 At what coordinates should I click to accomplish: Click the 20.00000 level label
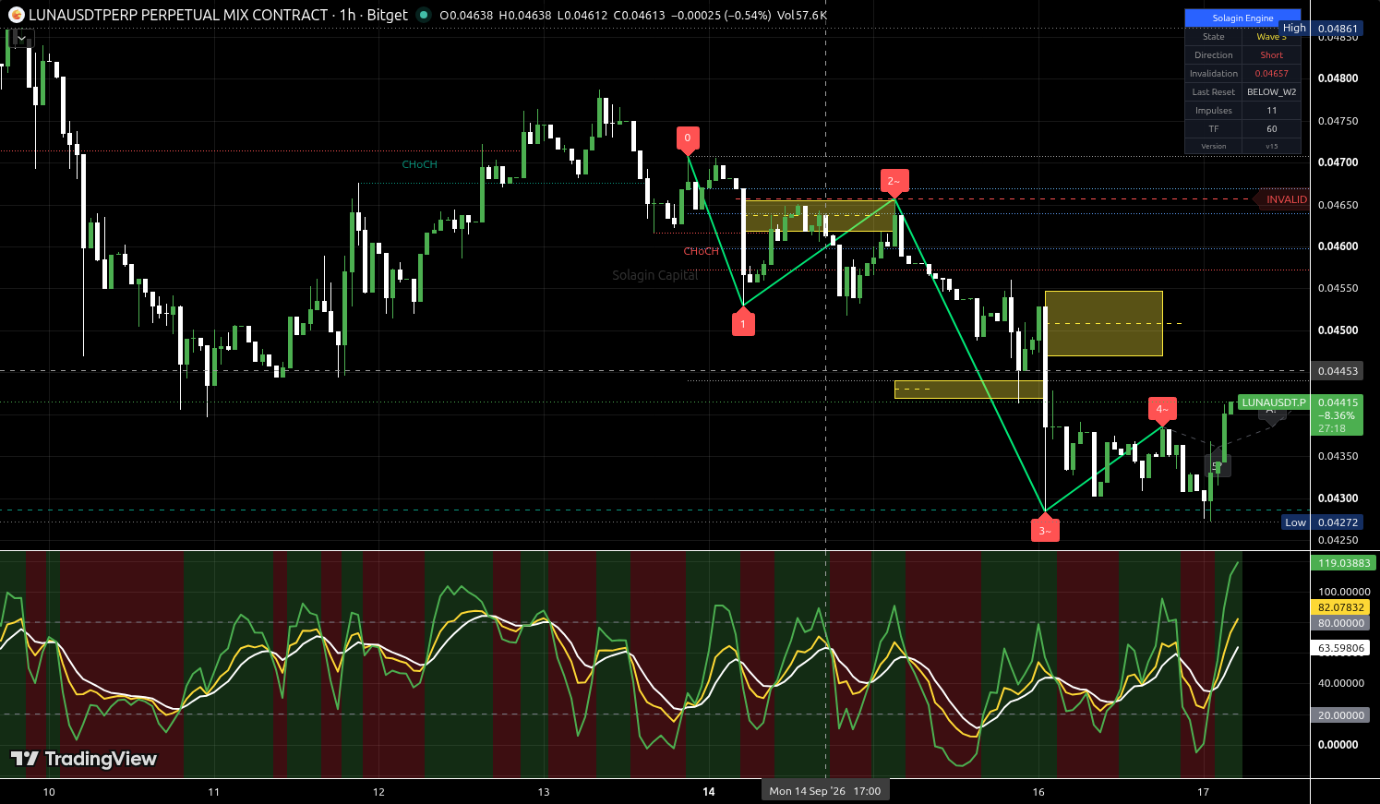pyautogui.click(x=1340, y=715)
